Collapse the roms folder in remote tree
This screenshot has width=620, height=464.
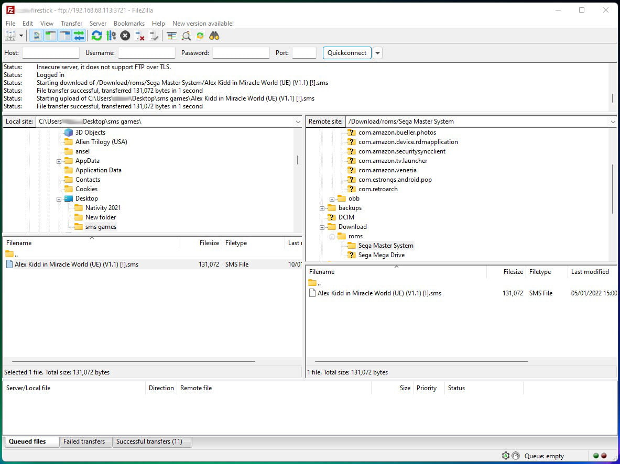coord(332,237)
